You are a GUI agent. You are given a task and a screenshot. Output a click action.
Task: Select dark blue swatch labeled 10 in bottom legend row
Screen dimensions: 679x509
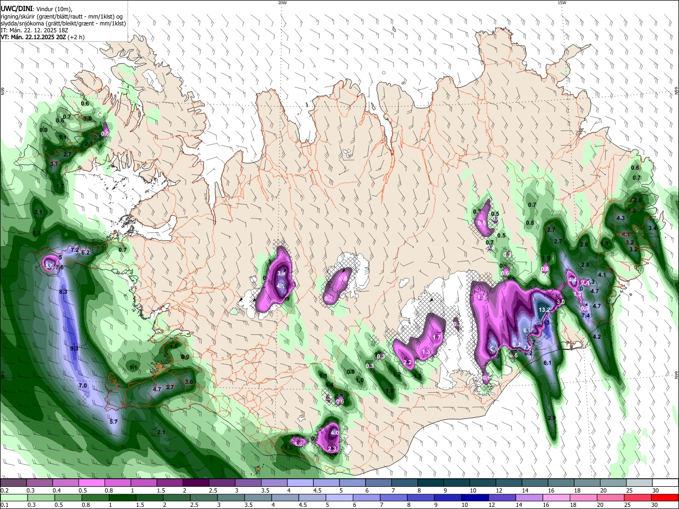(475, 497)
